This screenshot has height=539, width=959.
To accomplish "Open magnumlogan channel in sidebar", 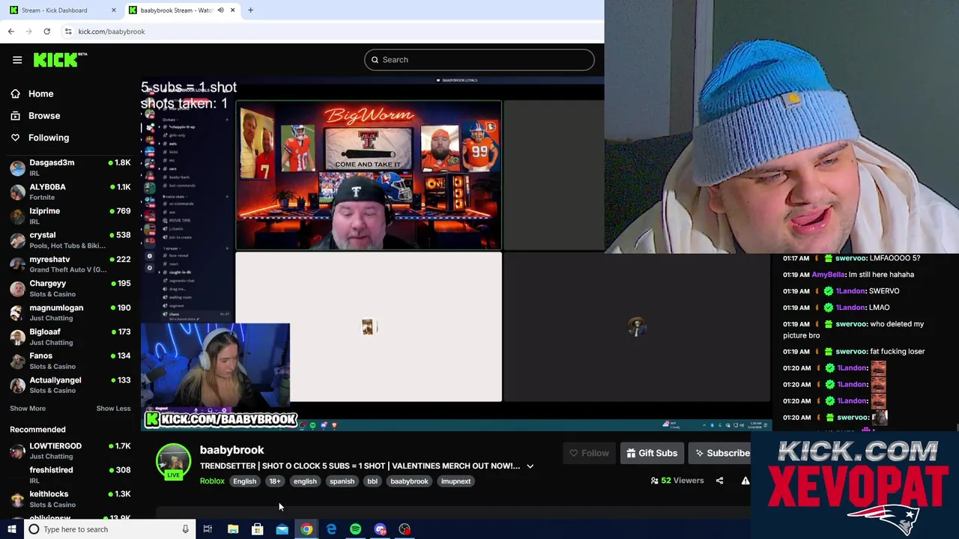I will (x=70, y=312).
